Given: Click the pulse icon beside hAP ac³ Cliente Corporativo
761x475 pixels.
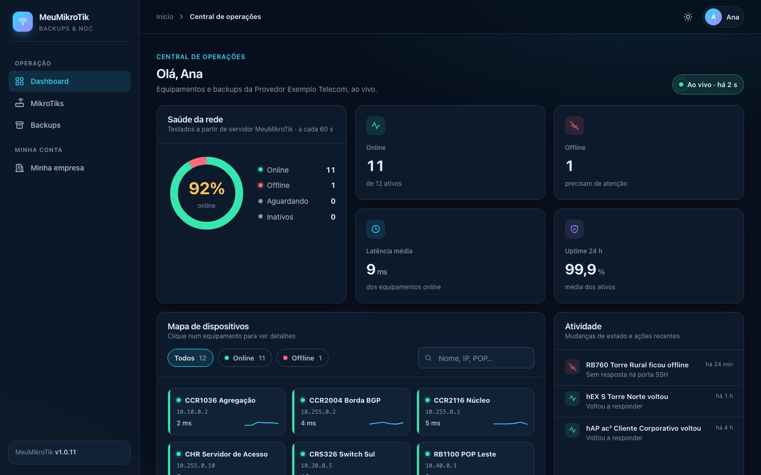Looking at the screenshot, I should pyautogui.click(x=572, y=430).
